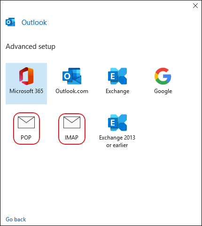The height and width of the screenshot is (226, 202).
Task: Select the Microsoft 365 account type
Action: click(26, 84)
